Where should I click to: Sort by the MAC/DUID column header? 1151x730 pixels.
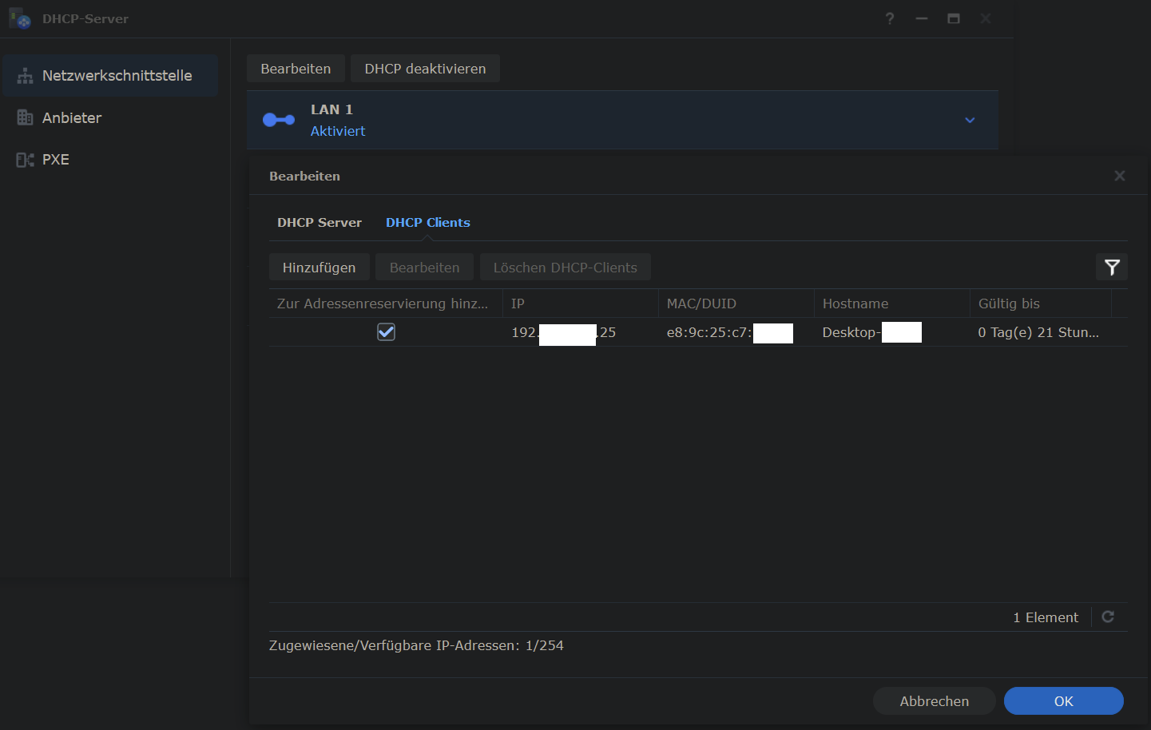736,304
